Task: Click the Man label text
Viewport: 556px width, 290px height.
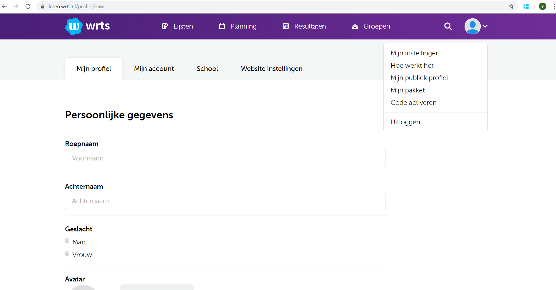Action: coord(79,242)
